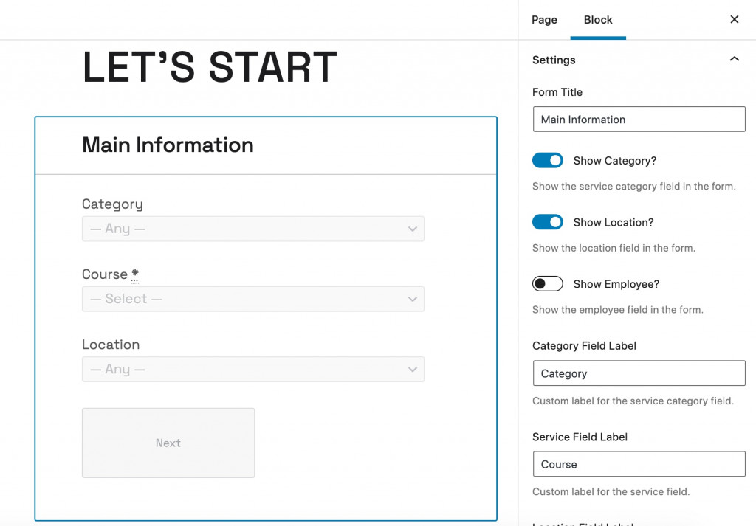
Task: Click the Location label in the form
Action: [111, 345]
